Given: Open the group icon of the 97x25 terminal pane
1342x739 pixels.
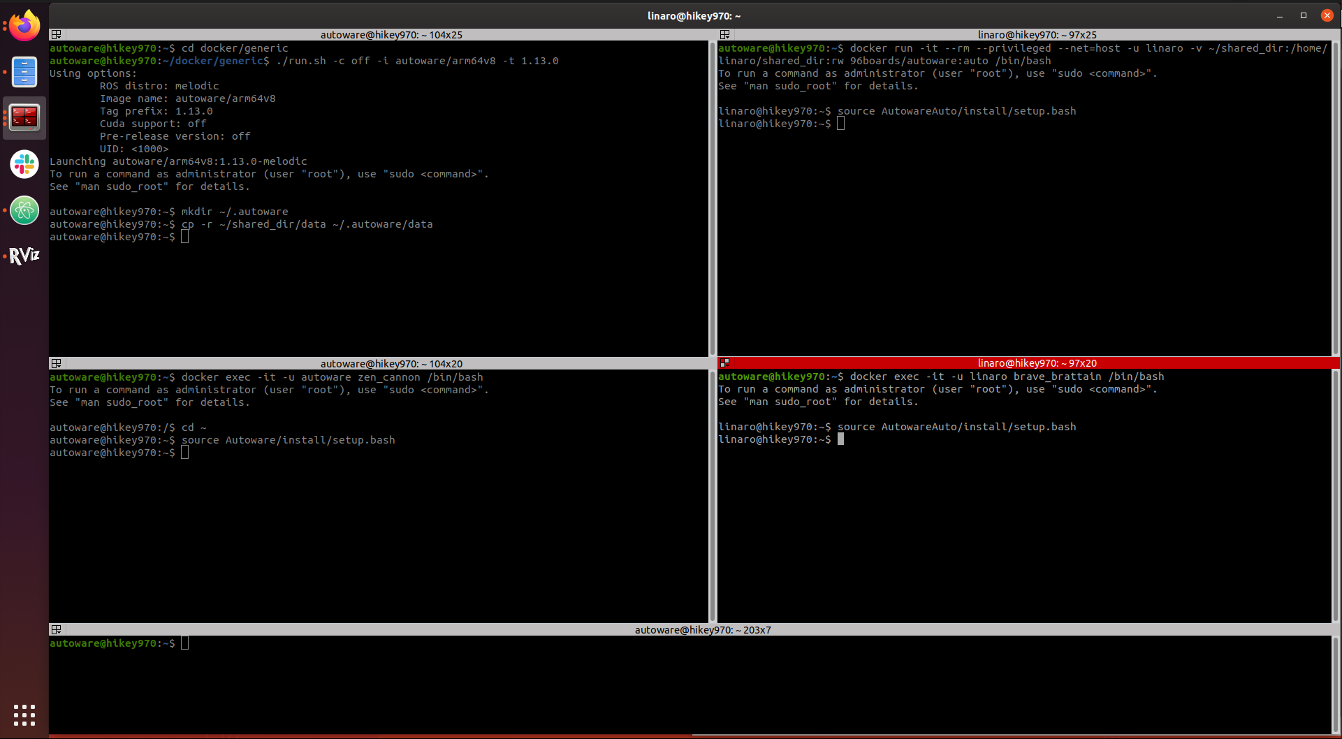Looking at the screenshot, I should coord(725,34).
